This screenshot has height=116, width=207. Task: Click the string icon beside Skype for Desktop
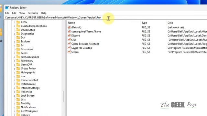tap(69, 48)
